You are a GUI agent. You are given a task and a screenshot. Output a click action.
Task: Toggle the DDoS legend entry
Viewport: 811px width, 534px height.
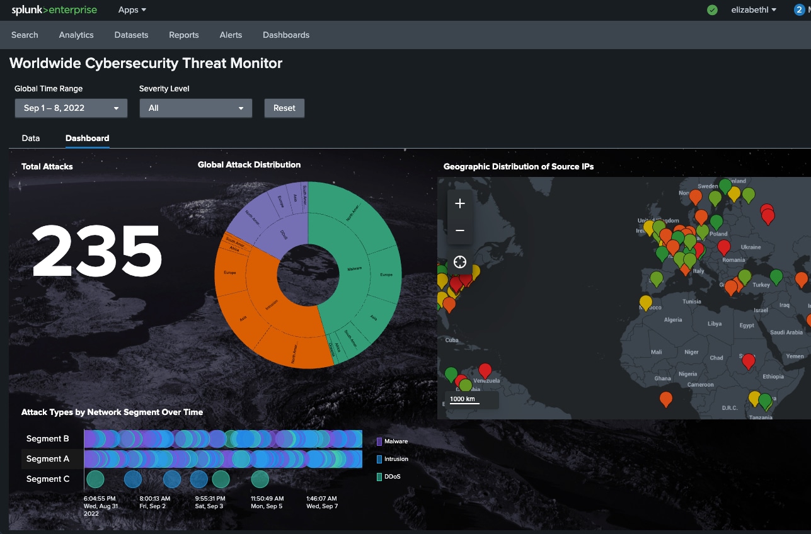pos(392,477)
